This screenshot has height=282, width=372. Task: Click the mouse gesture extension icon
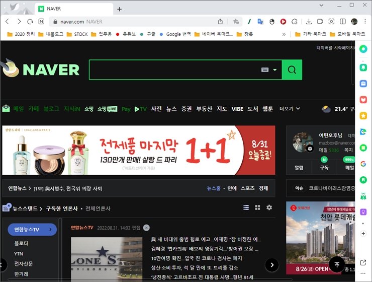tap(272, 22)
